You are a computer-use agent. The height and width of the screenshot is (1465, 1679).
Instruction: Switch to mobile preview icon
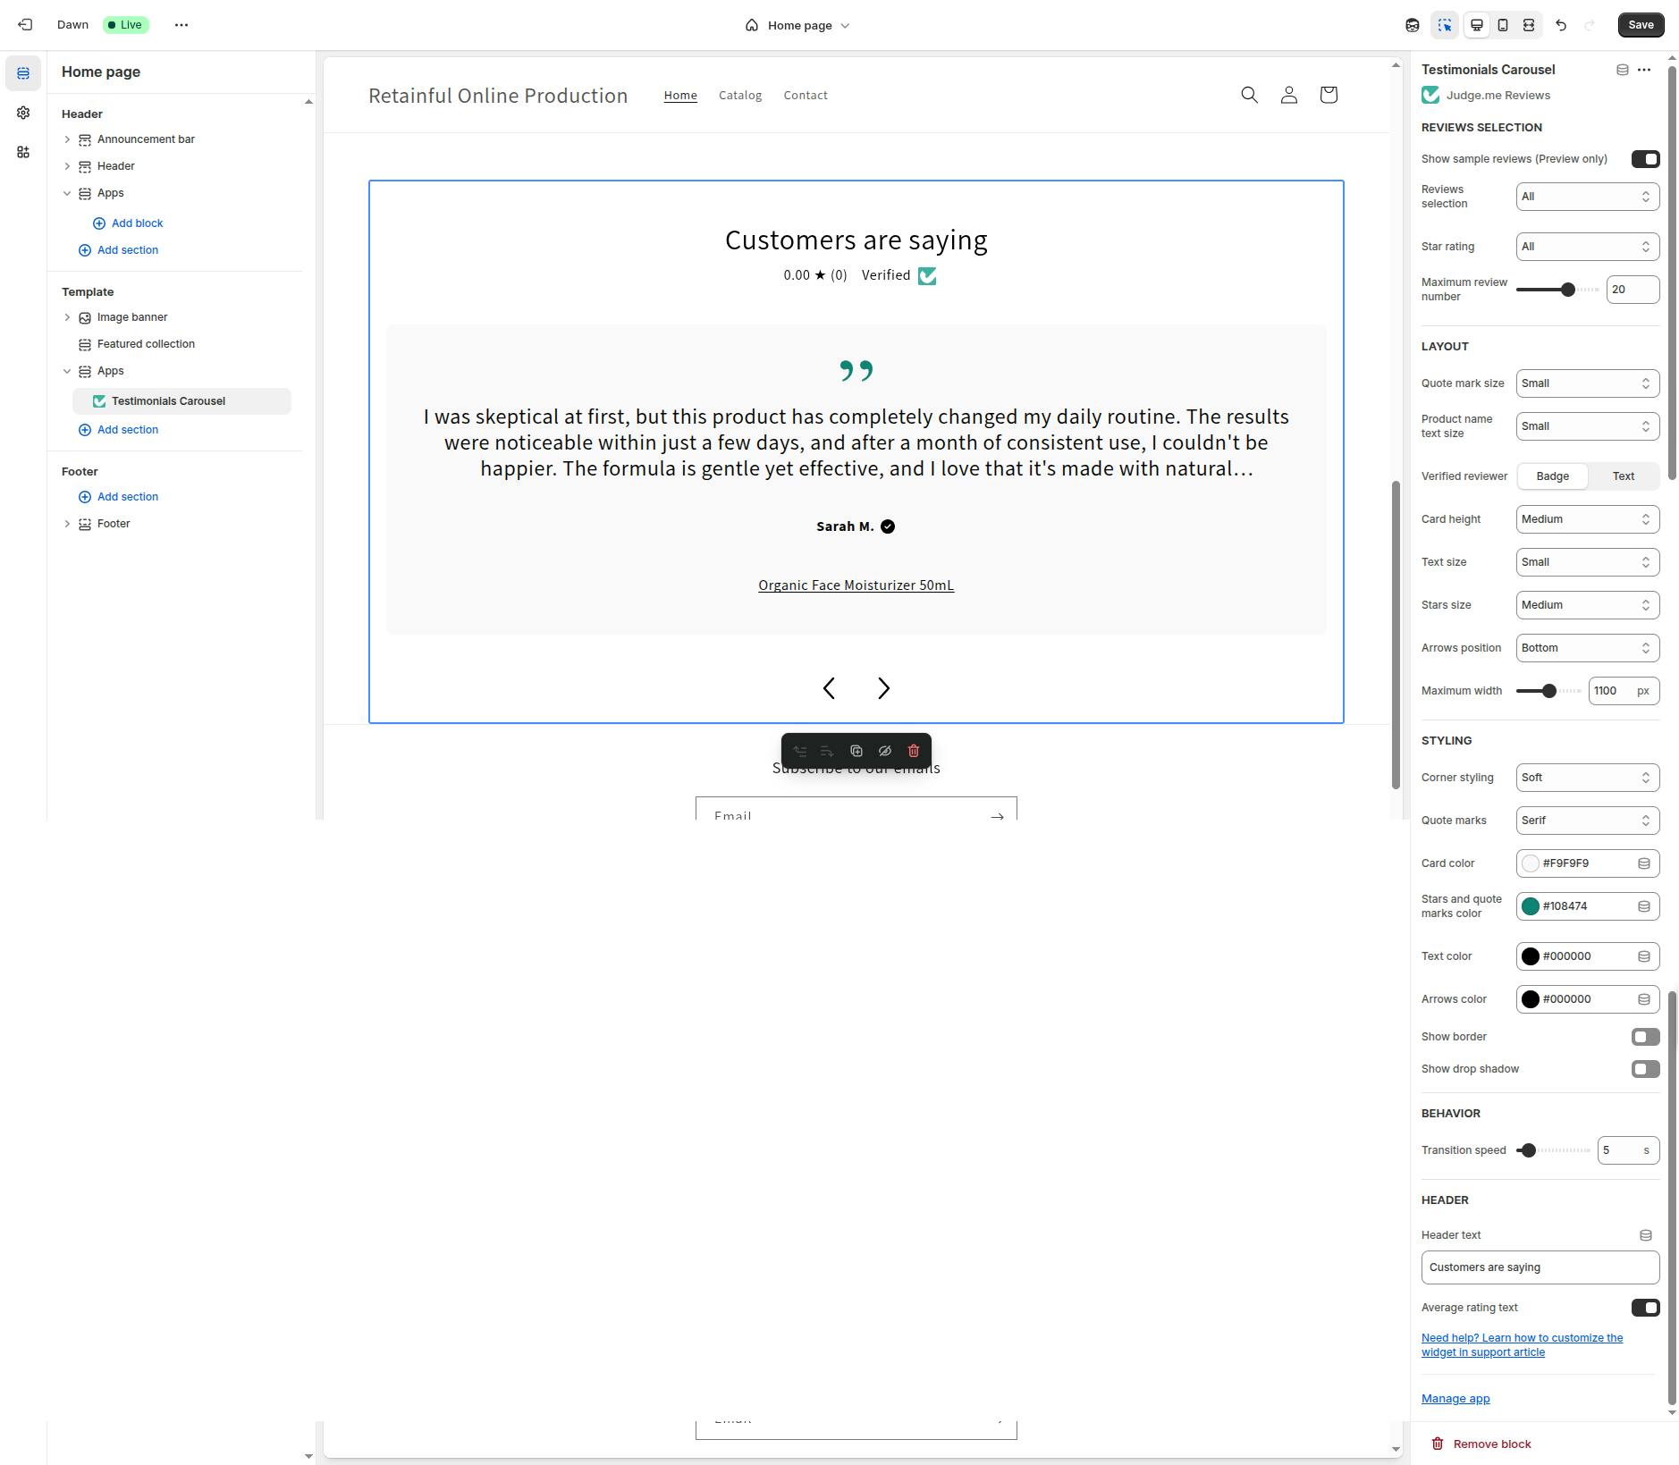click(x=1503, y=25)
